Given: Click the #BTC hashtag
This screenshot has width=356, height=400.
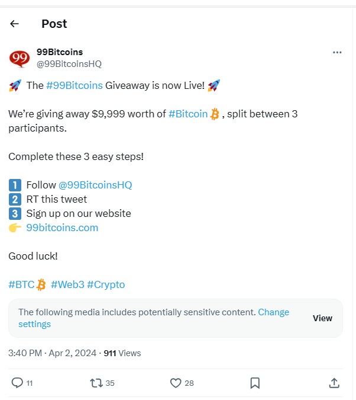Looking at the screenshot, I should [x=21, y=284].
